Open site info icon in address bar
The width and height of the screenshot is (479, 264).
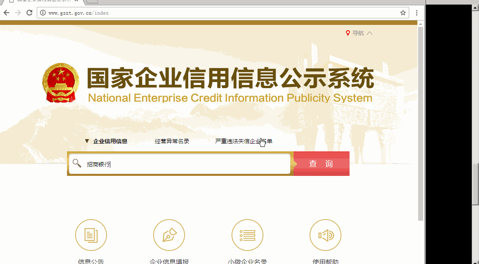pyautogui.click(x=43, y=13)
